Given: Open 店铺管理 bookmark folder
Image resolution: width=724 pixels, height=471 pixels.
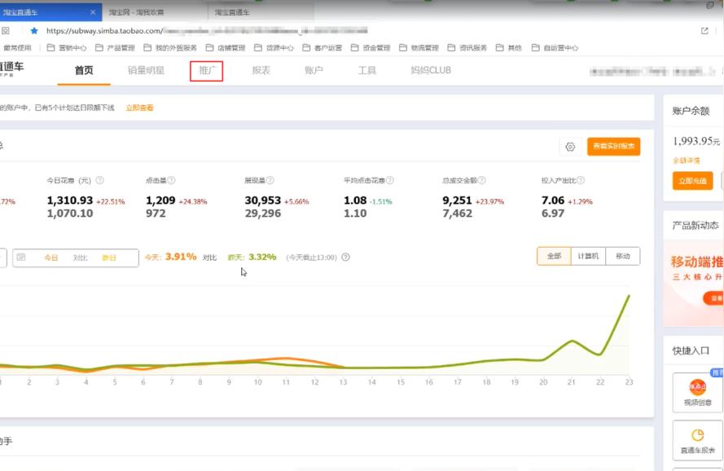Looking at the screenshot, I should (226, 48).
